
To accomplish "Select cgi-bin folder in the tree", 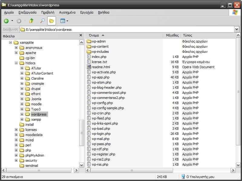I will (x=30, y=58).
